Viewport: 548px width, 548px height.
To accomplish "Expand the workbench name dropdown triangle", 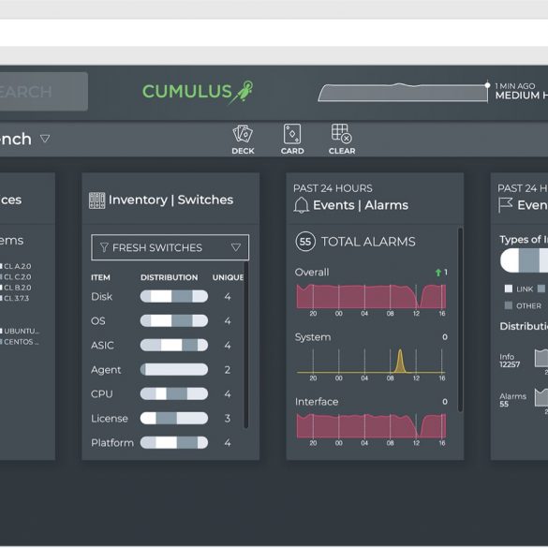I will click(x=45, y=139).
